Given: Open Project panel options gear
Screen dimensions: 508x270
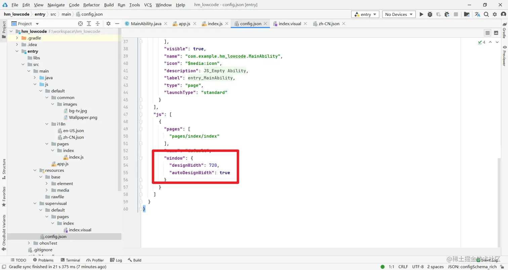Looking at the screenshot, I should click(108, 24).
